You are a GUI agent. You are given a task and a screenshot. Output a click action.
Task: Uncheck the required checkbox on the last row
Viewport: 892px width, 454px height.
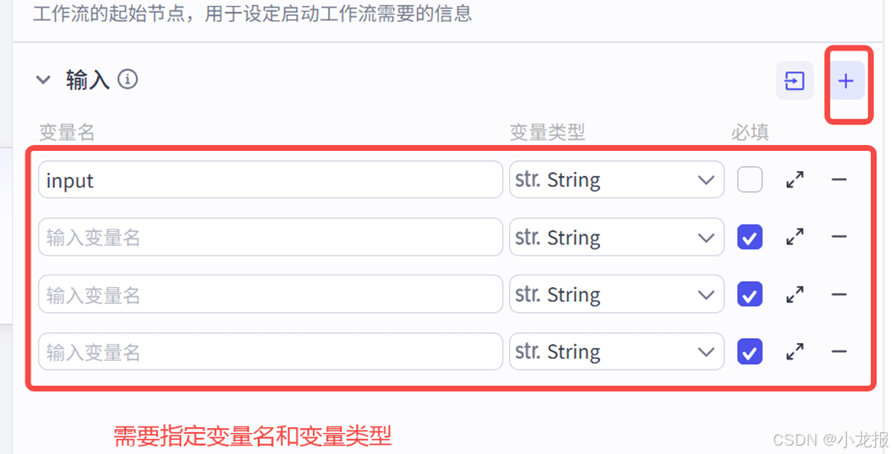point(749,352)
